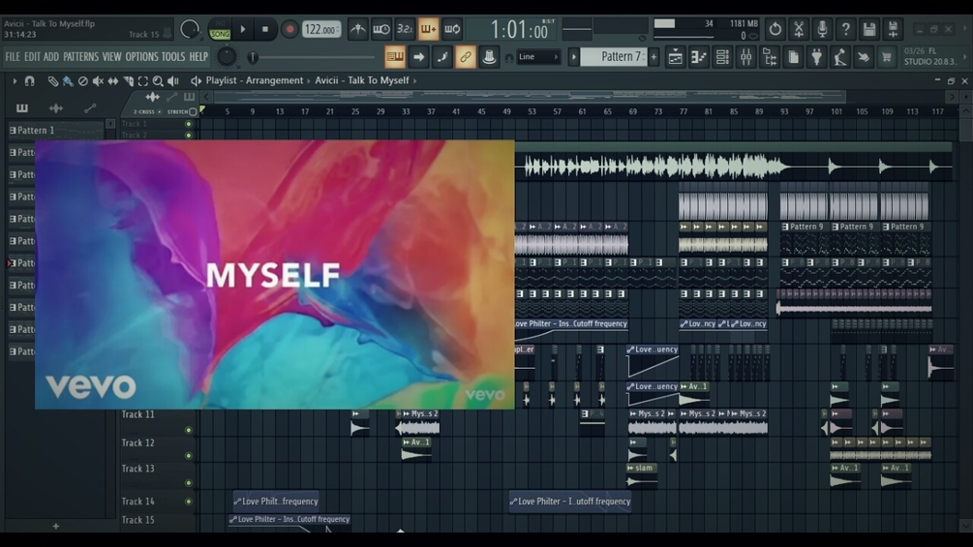Open the VIEW menu

tap(111, 57)
